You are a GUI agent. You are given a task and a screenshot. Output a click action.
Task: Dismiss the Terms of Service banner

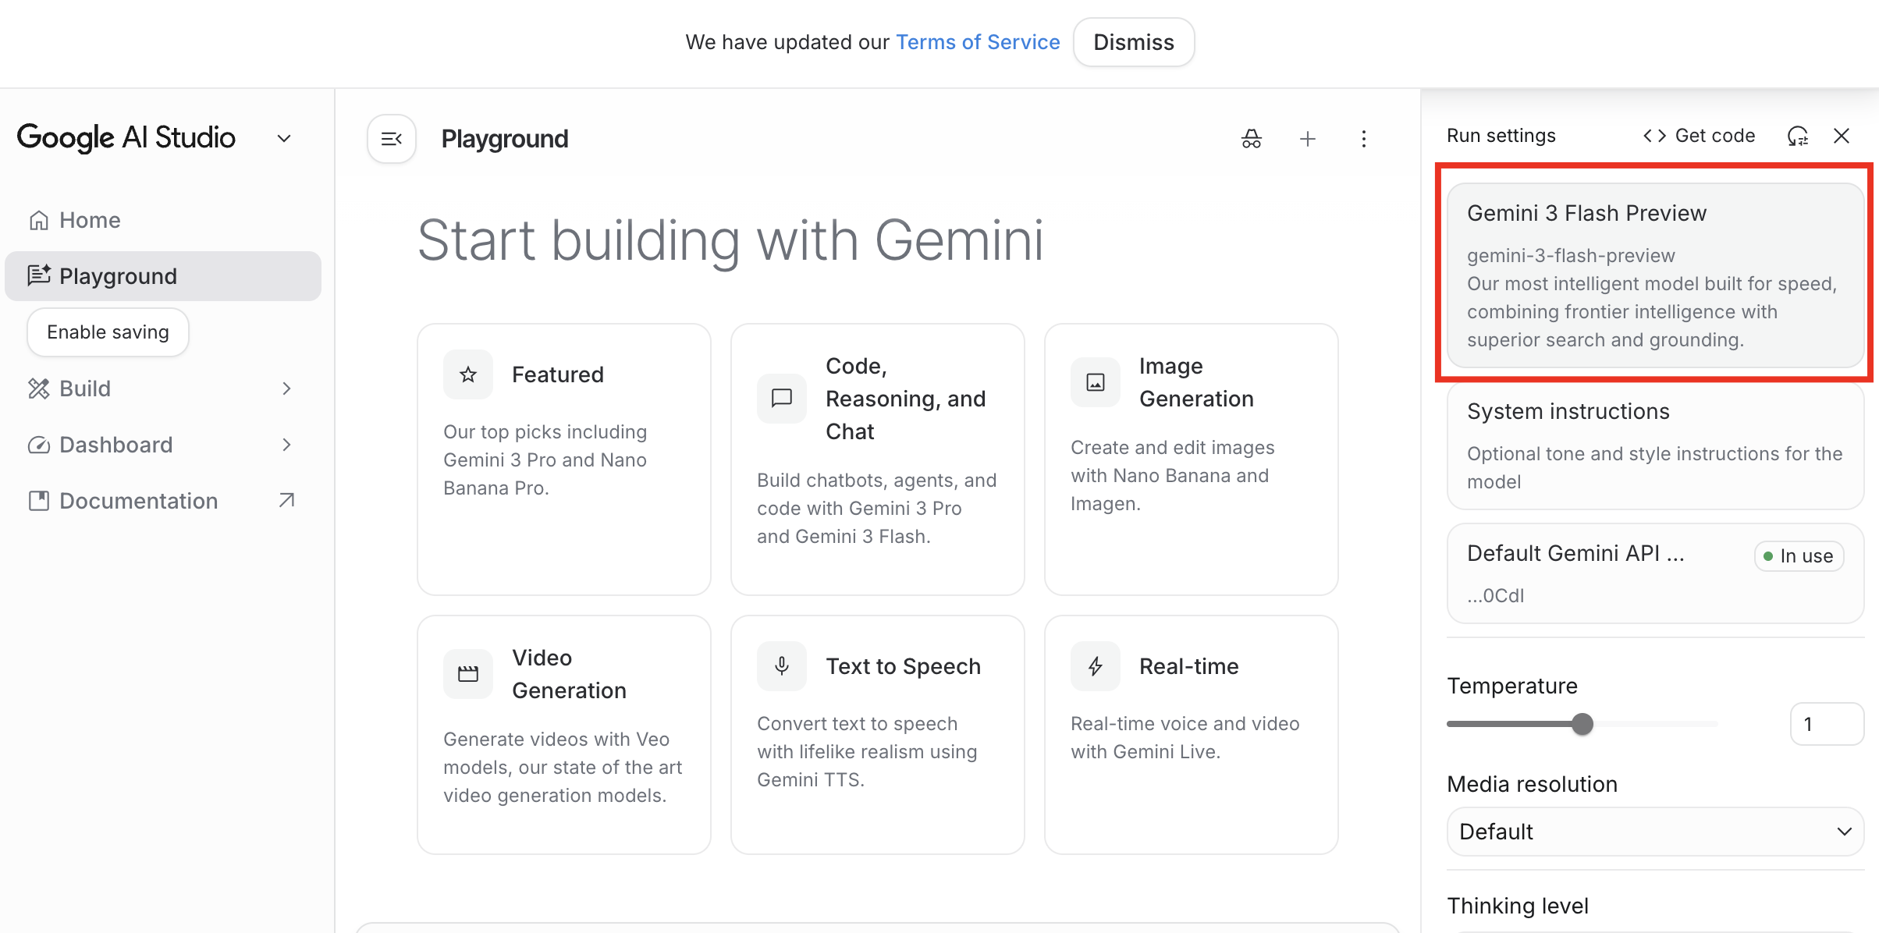pos(1133,42)
